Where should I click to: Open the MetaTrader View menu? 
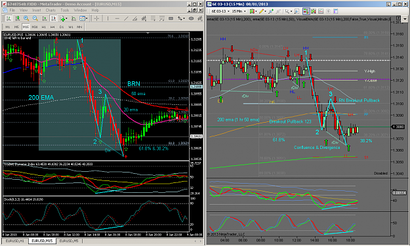(x=24, y=10)
